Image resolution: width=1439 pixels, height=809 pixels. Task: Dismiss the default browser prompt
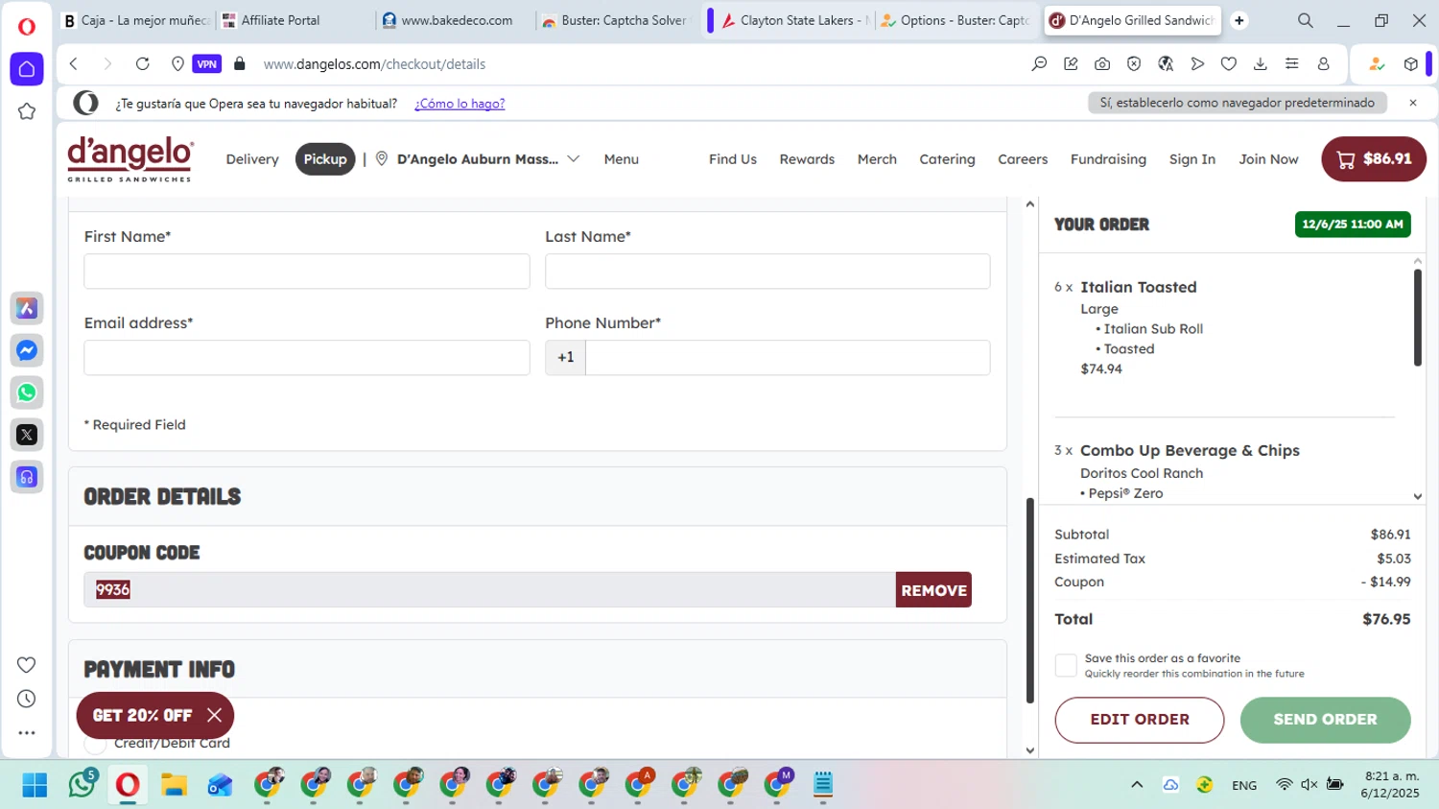click(x=1412, y=103)
